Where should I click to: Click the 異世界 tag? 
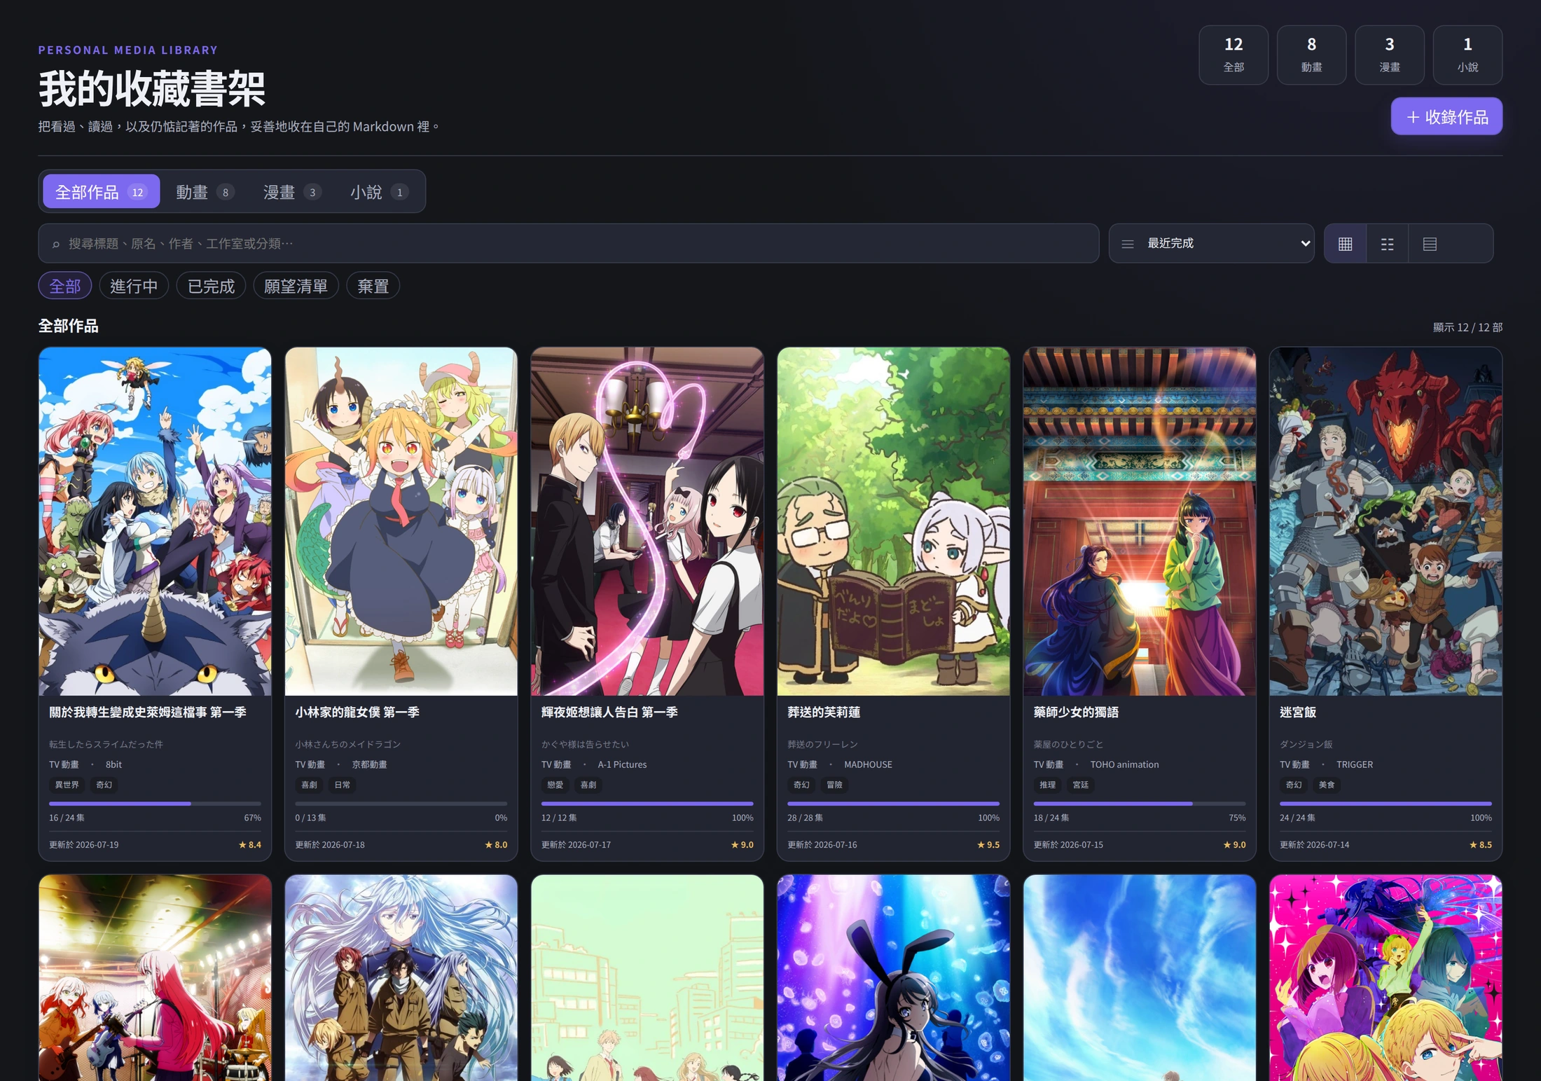67,785
